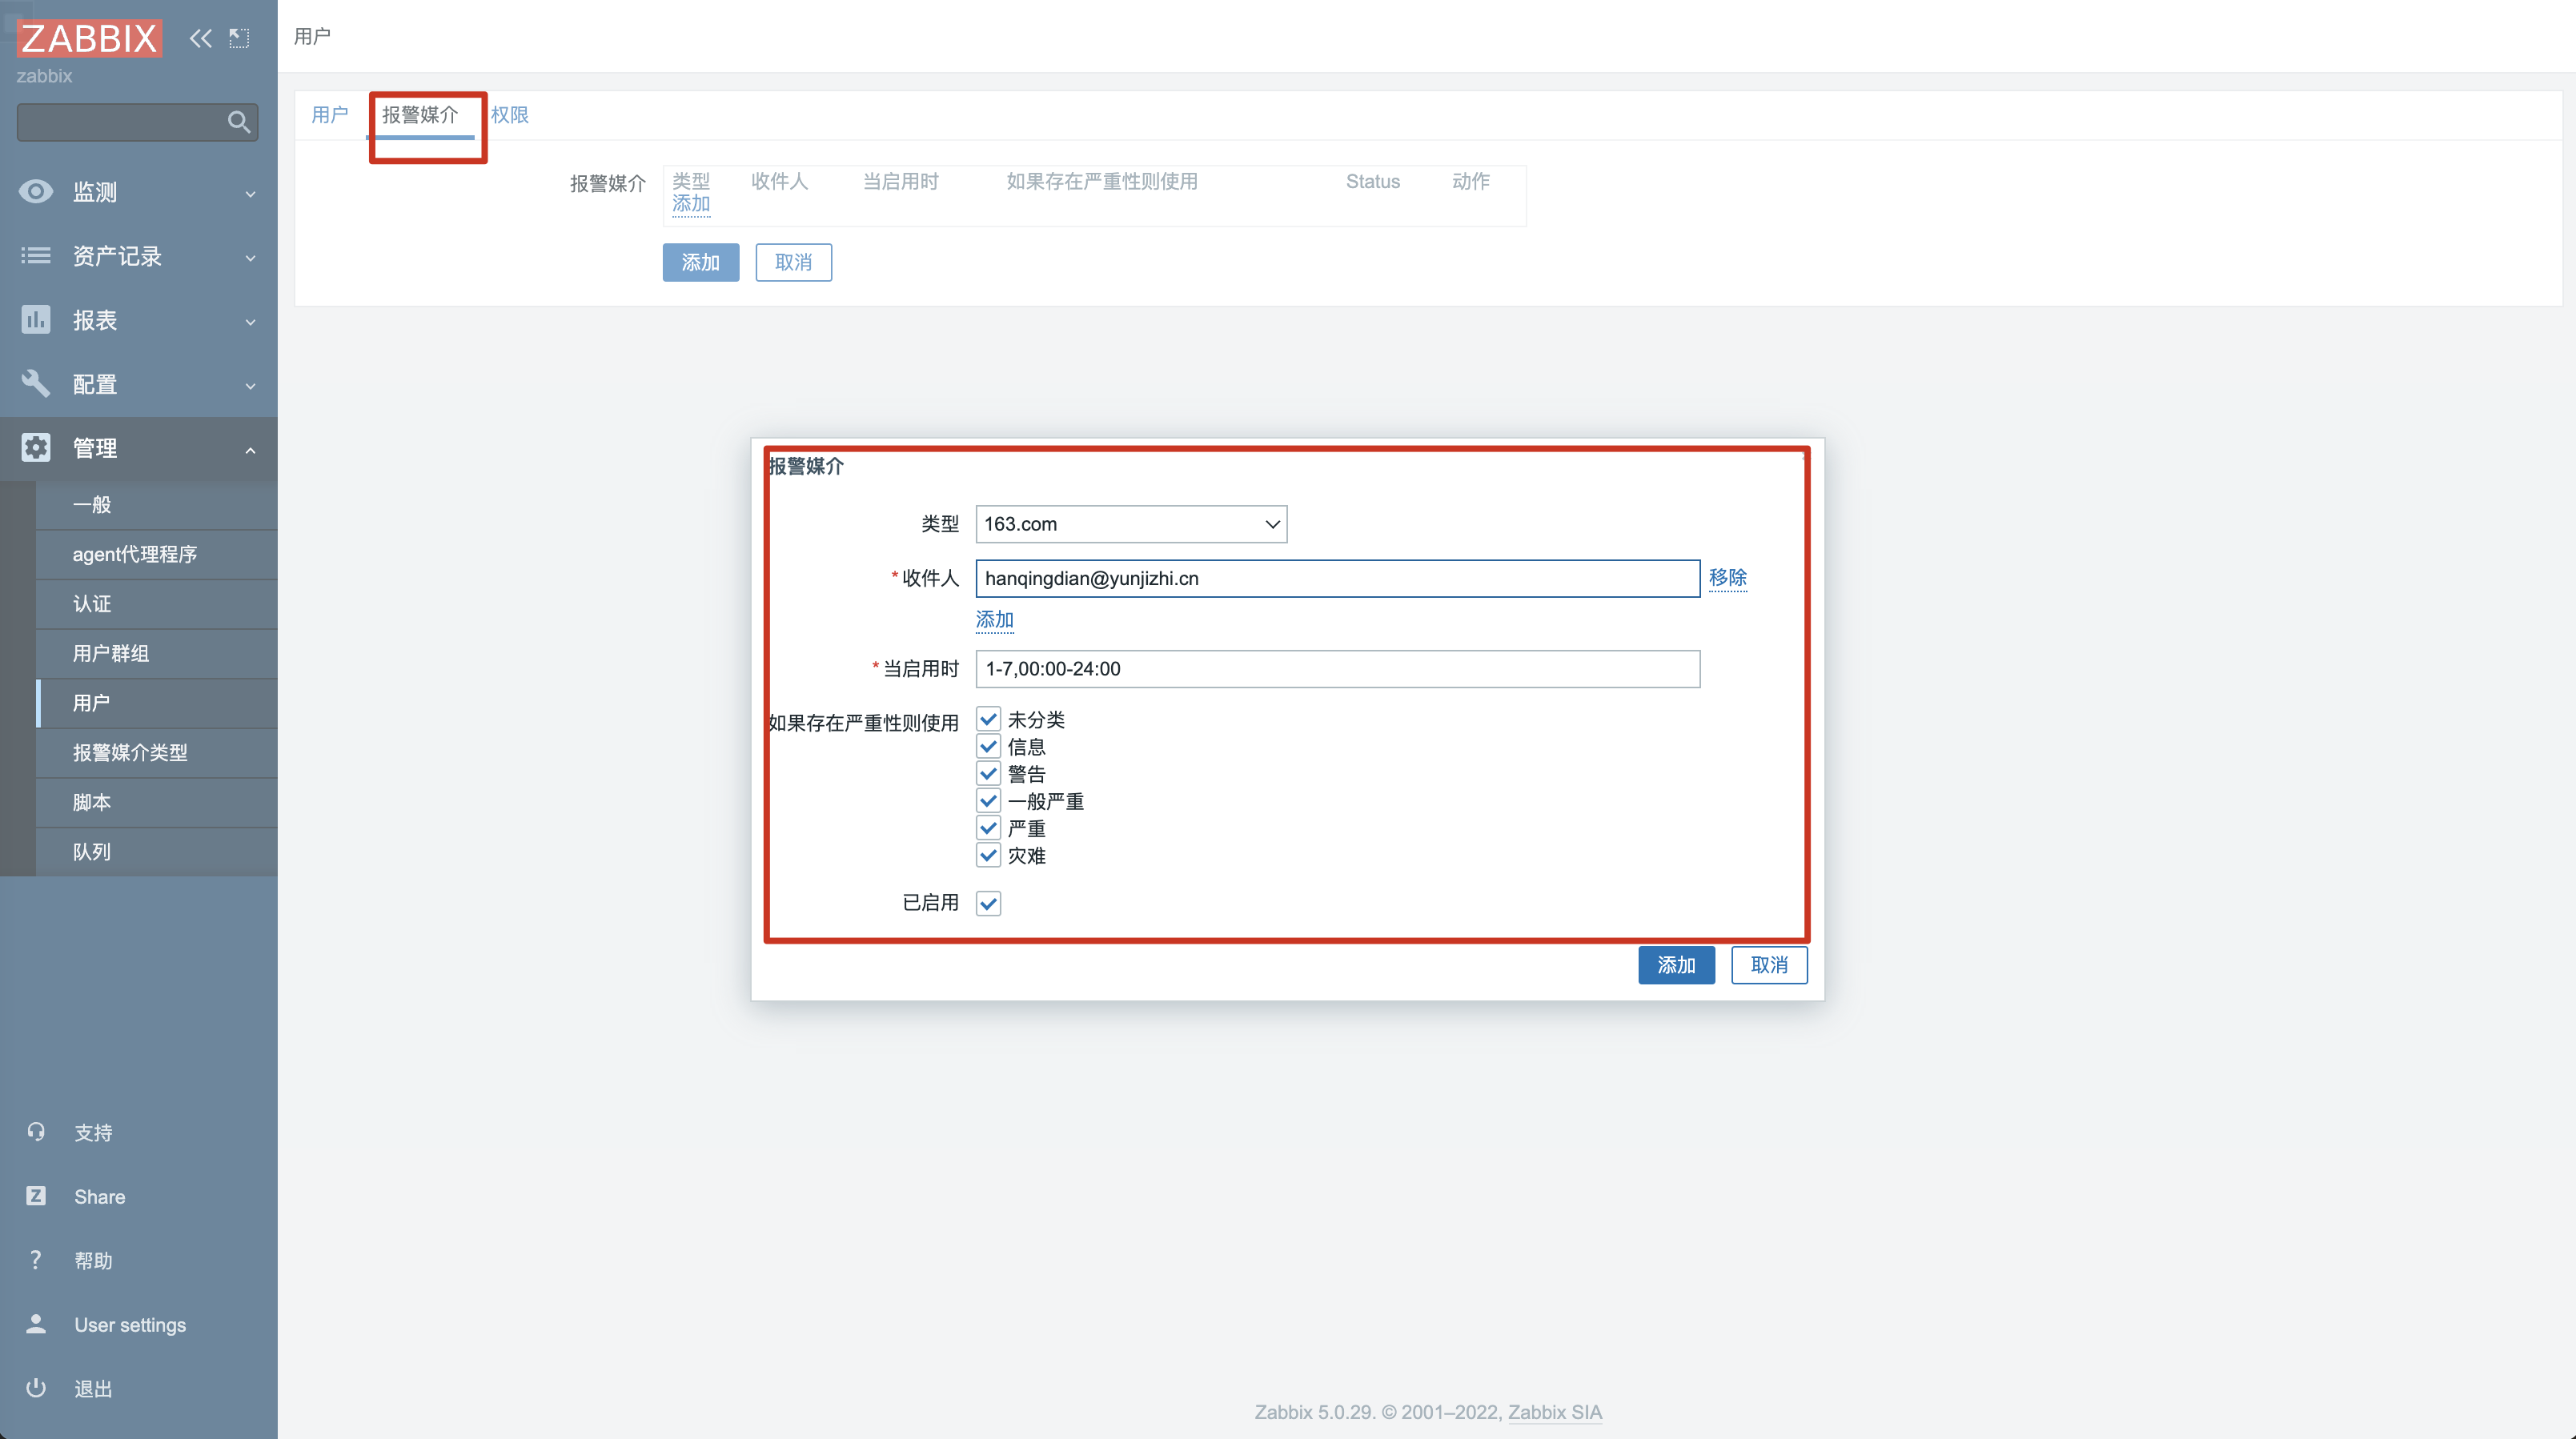This screenshot has height=1439, width=2576.
Task: Click the 动作 column header
Action: point(1470,181)
